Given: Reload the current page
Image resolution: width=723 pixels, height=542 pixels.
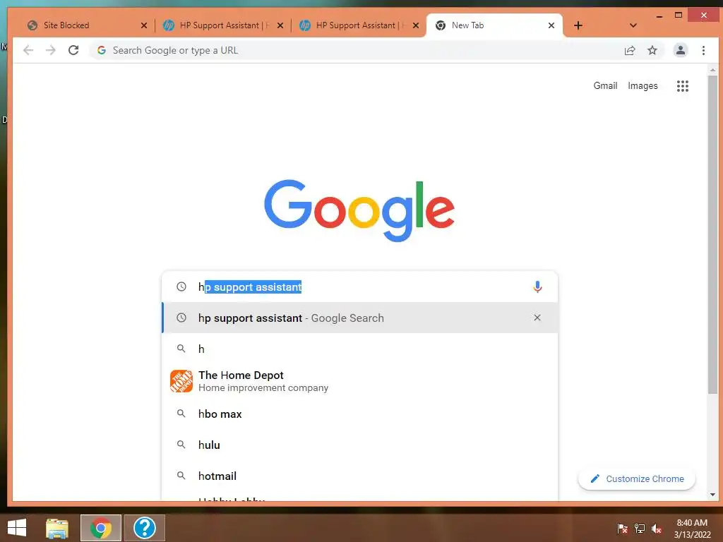Looking at the screenshot, I should click(73, 50).
